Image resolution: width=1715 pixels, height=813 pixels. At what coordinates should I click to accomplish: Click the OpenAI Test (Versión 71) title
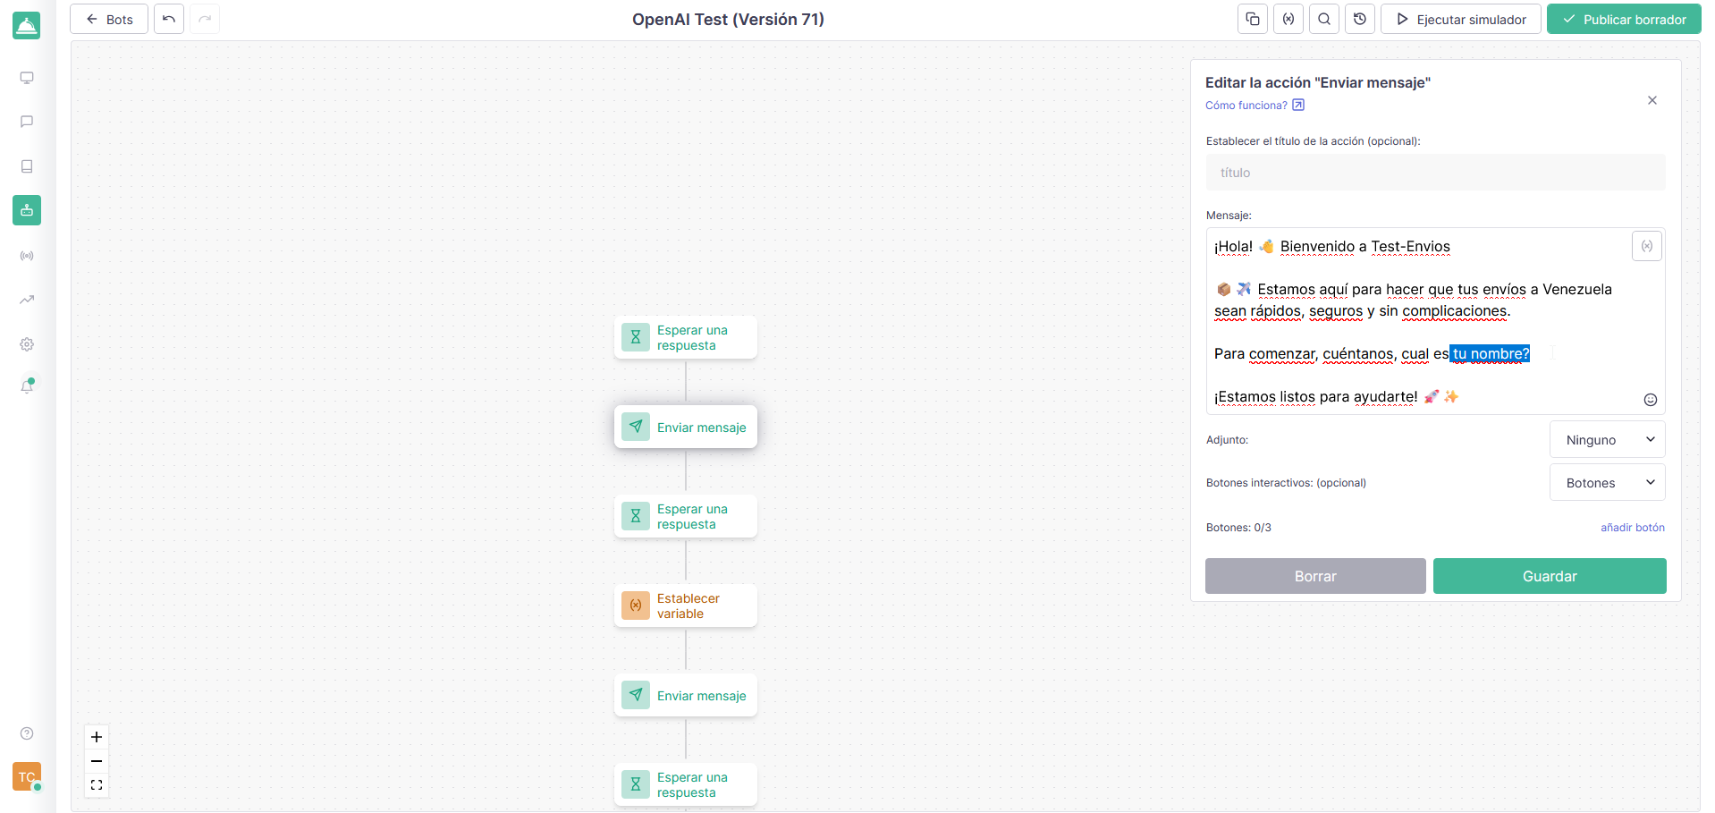[728, 19]
